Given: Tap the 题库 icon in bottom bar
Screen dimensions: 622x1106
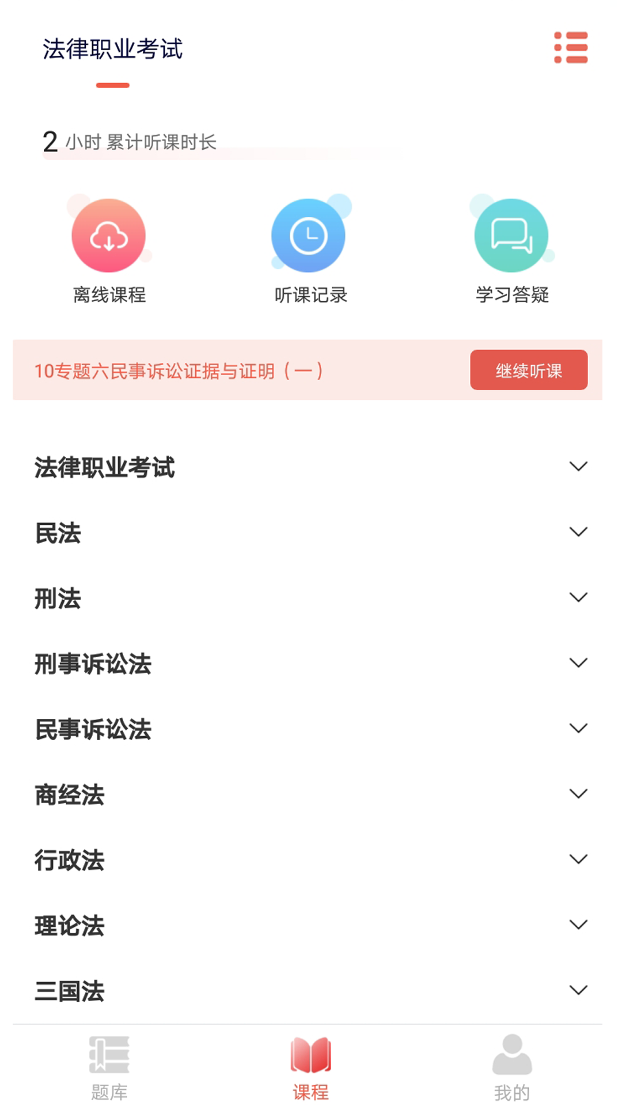Looking at the screenshot, I should pyautogui.click(x=109, y=1055).
